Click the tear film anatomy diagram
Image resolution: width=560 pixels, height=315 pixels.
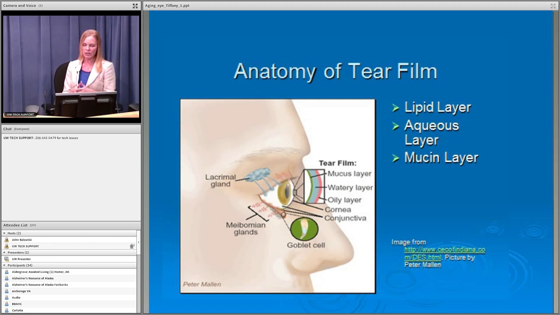278,196
